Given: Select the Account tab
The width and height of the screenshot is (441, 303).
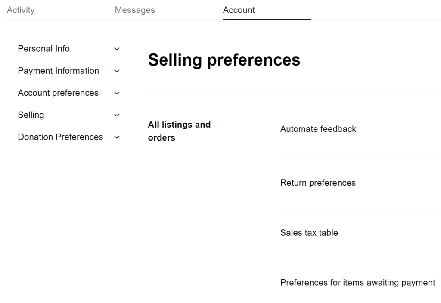Looking at the screenshot, I should pos(239,10).
